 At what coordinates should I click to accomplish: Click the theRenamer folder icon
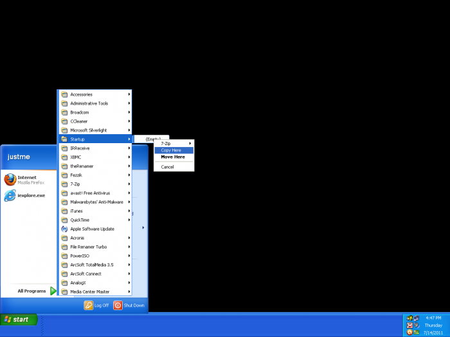[64, 166]
